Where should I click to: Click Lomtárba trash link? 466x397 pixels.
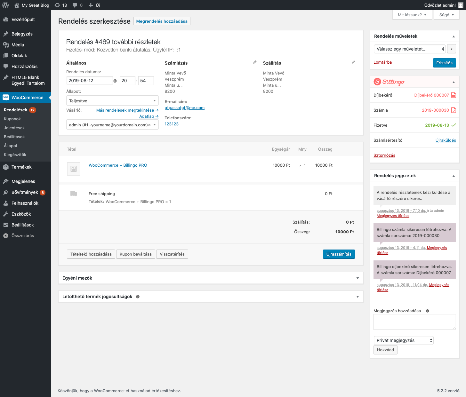point(382,62)
